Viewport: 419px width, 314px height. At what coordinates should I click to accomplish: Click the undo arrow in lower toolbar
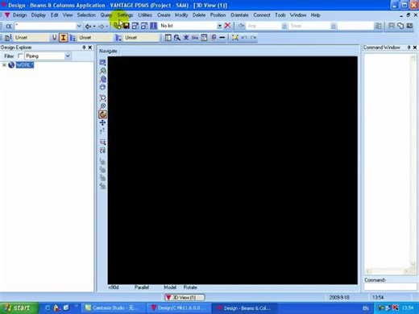244,38
